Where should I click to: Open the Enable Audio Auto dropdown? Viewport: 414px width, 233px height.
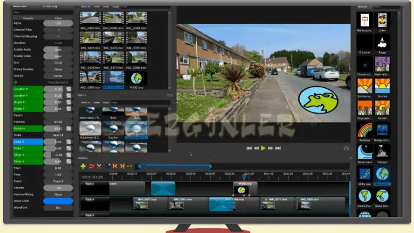point(58,49)
